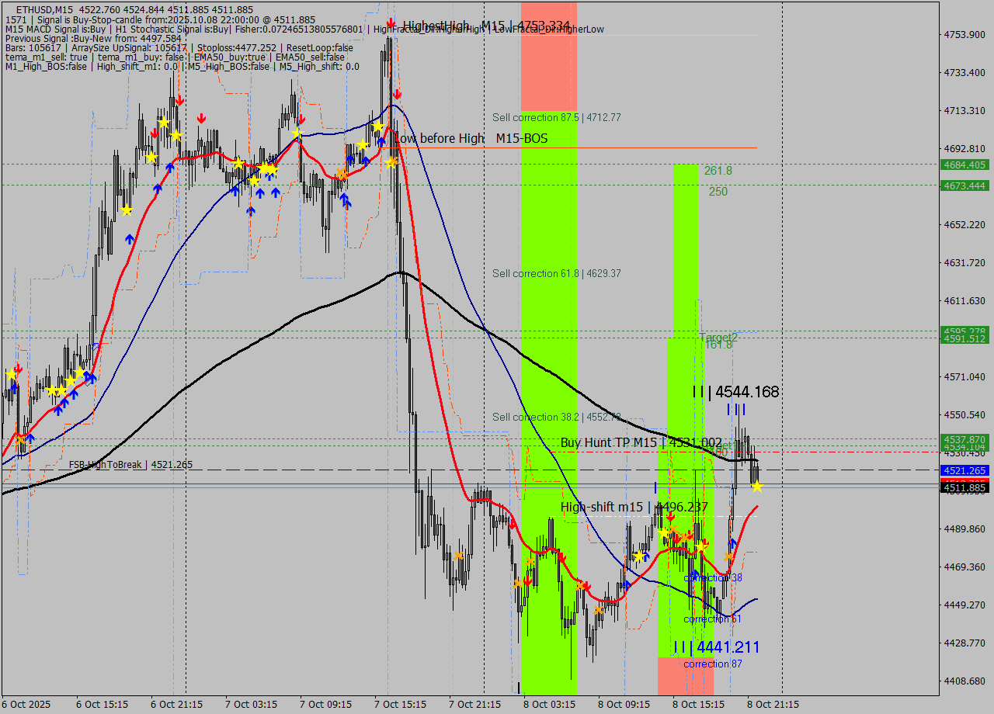The width and height of the screenshot is (994, 714).
Task: Select the yellow star marker at far left edge
Action: point(11,374)
